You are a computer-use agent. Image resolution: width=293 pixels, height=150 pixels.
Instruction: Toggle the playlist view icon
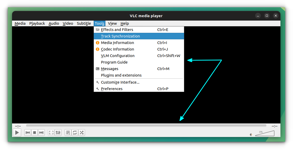pos(68,133)
